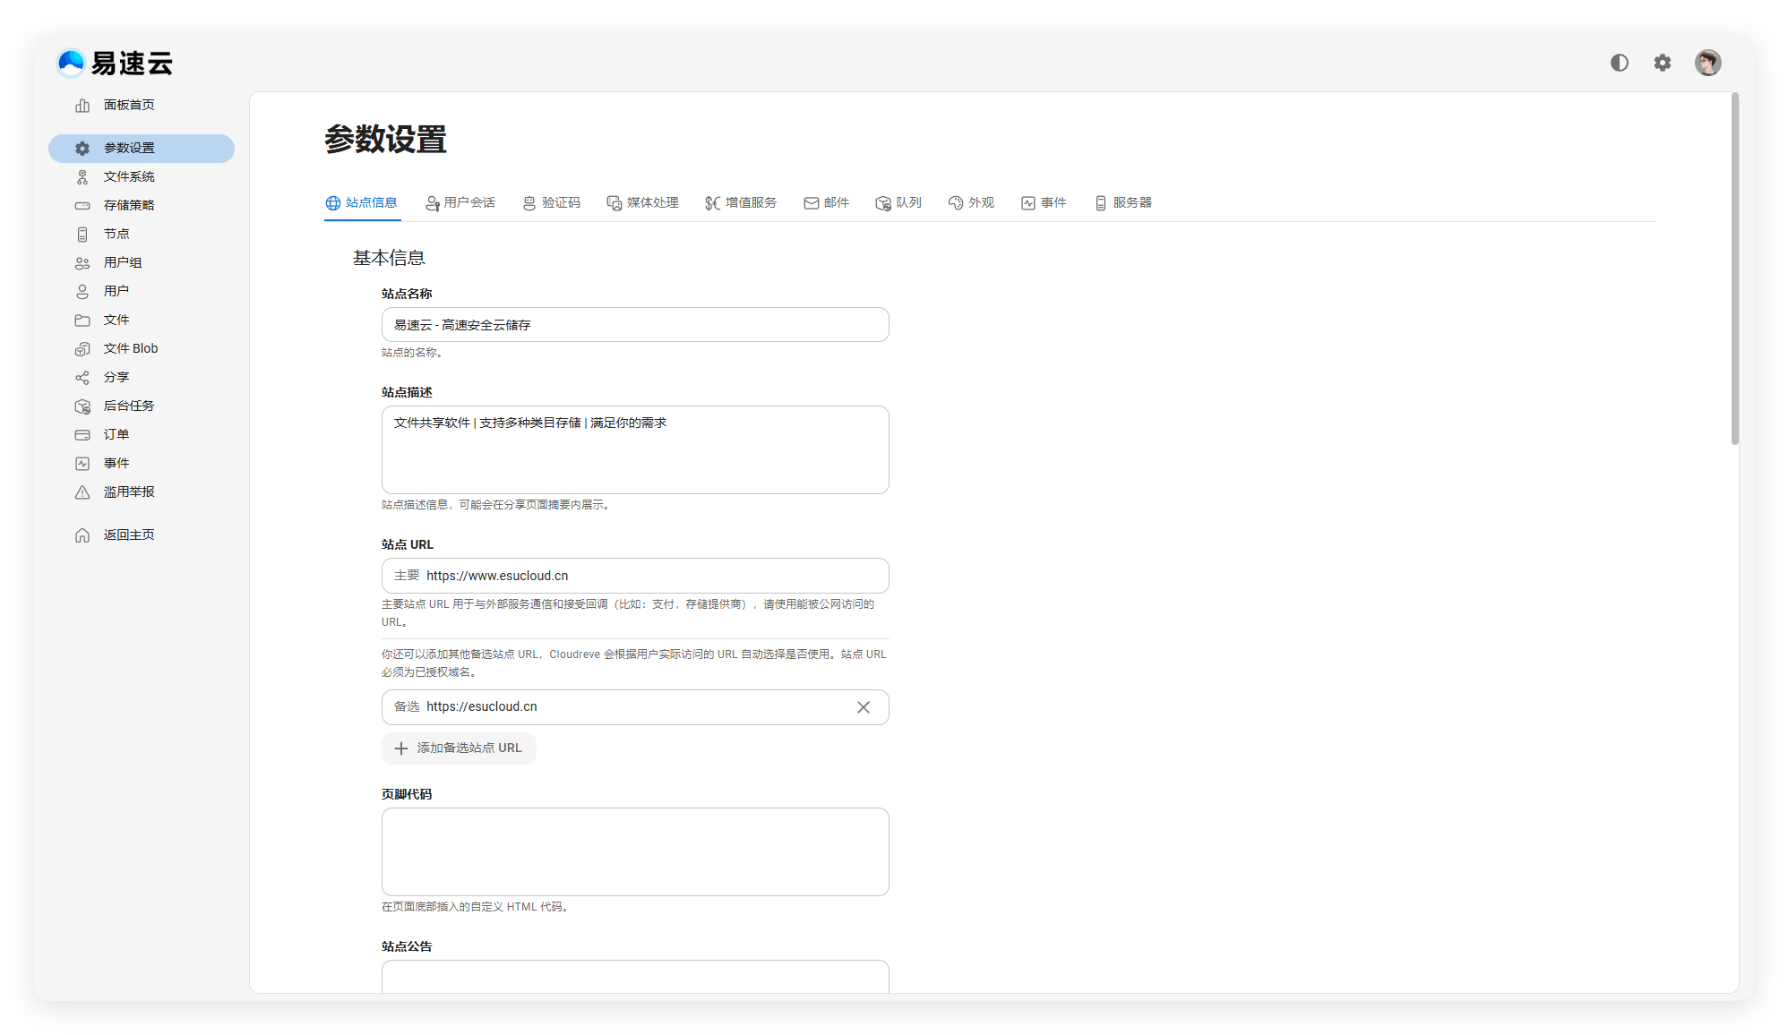Screen dimensions: 1788x1035
Task: Open 用户组 in sidebar
Action: click(122, 262)
